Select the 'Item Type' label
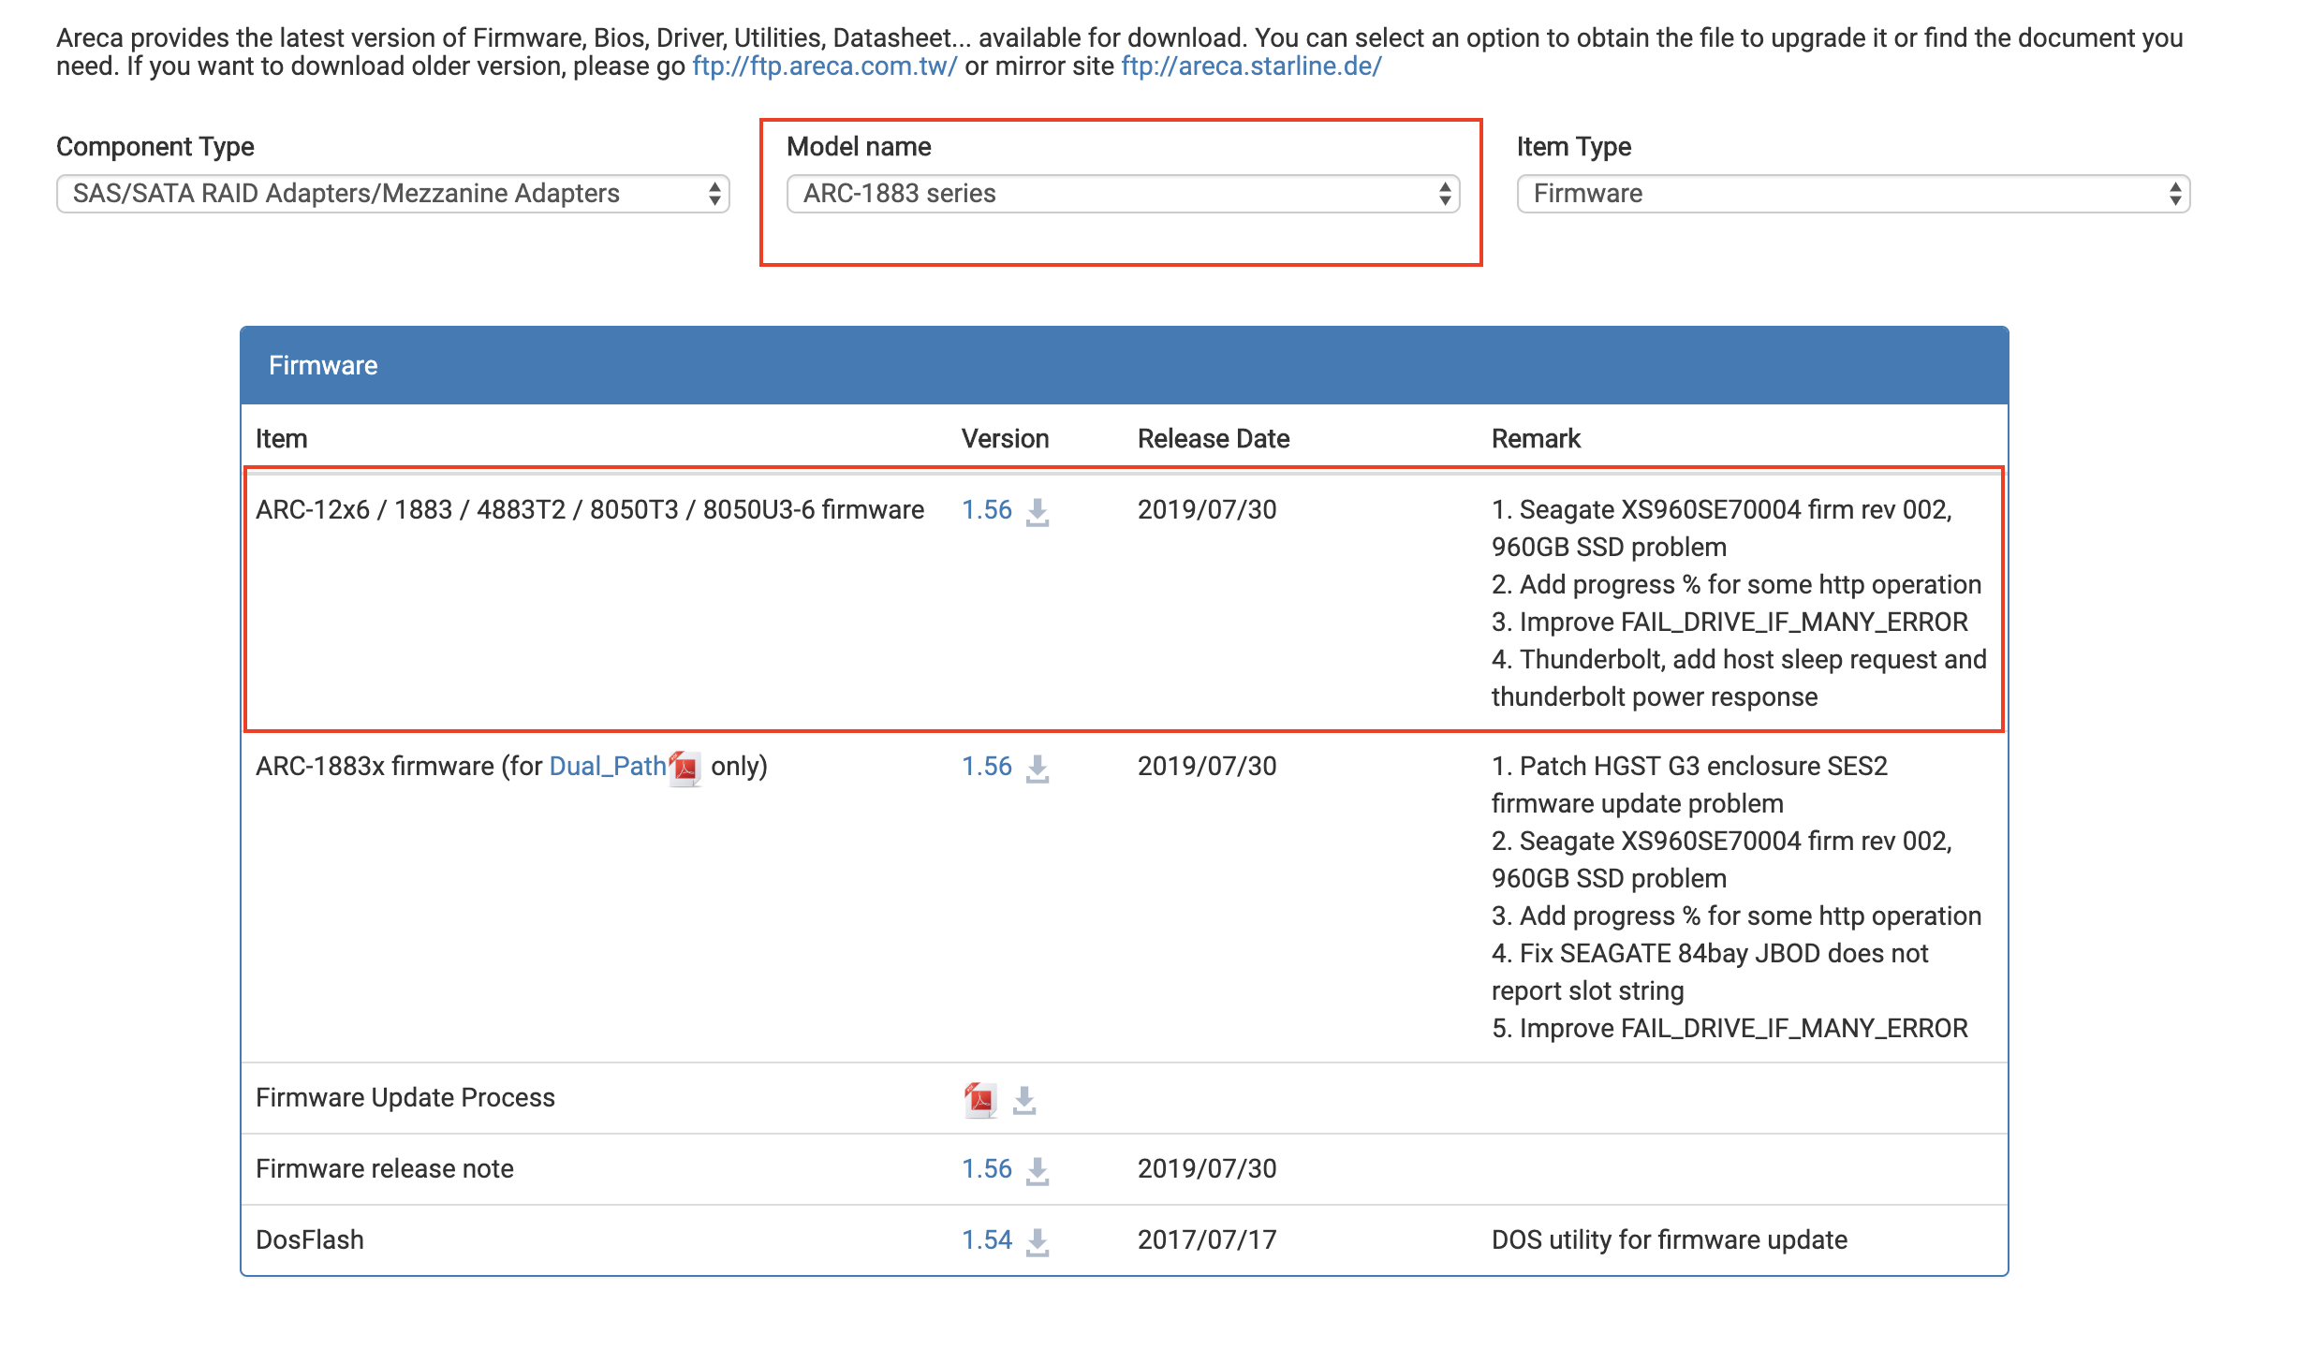2311x1363 pixels. (1574, 147)
